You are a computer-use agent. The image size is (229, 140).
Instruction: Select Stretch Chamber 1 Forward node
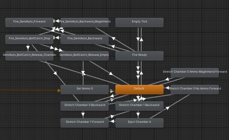(84, 123)
